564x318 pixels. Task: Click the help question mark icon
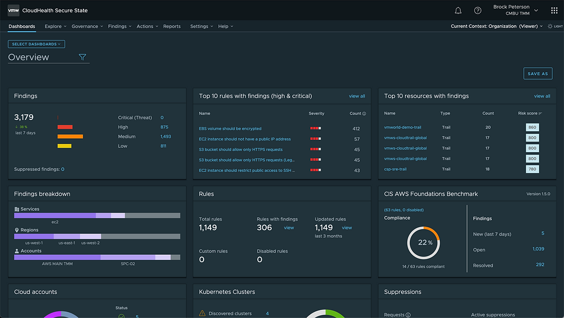(x=478, y=11)
